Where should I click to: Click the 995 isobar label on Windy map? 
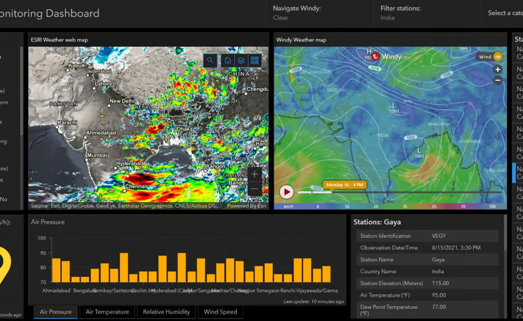coord(464,49)
